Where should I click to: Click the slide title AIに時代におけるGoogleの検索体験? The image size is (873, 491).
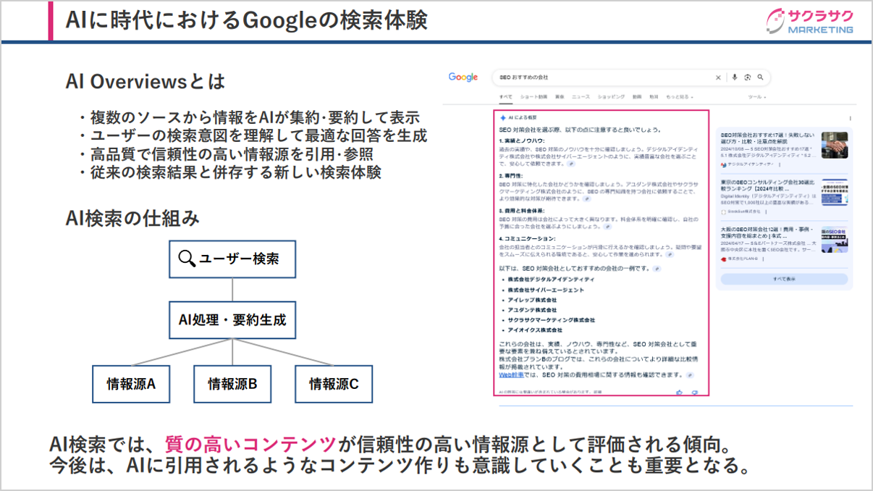[246, 20]
